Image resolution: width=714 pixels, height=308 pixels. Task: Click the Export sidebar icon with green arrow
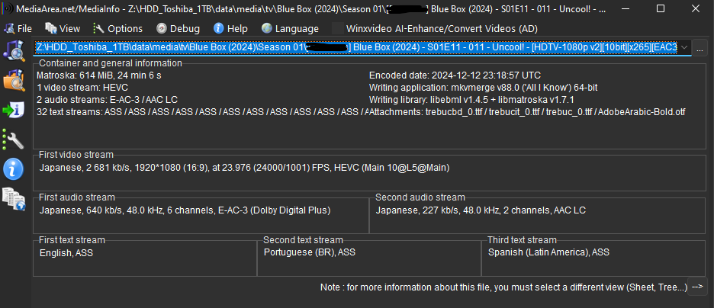click(x=14, y=110)
